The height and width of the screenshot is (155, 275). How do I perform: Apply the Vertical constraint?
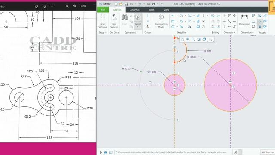pyautogui.click(x=224, y=15)
